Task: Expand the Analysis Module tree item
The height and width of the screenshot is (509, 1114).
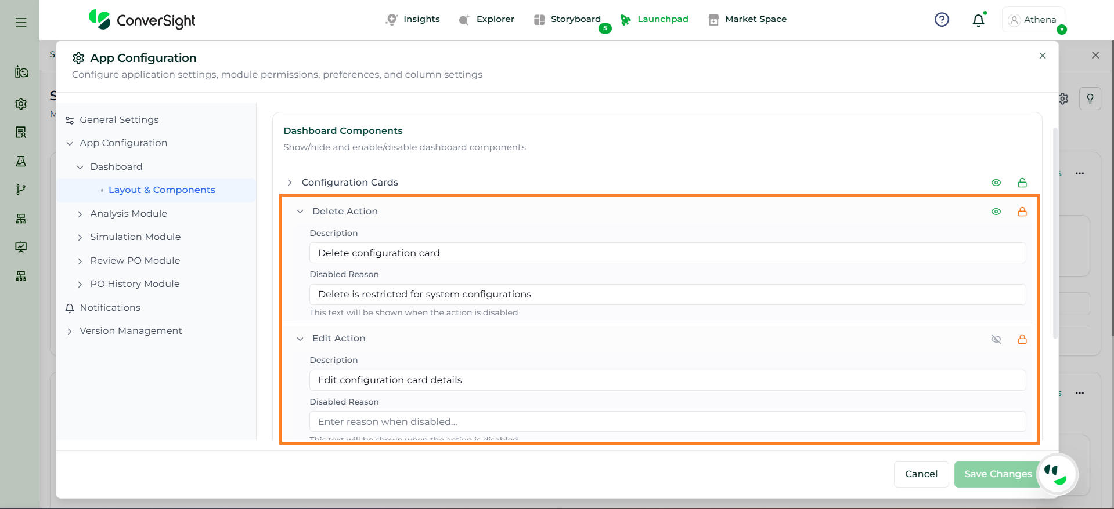Action: tap(80, 214)
